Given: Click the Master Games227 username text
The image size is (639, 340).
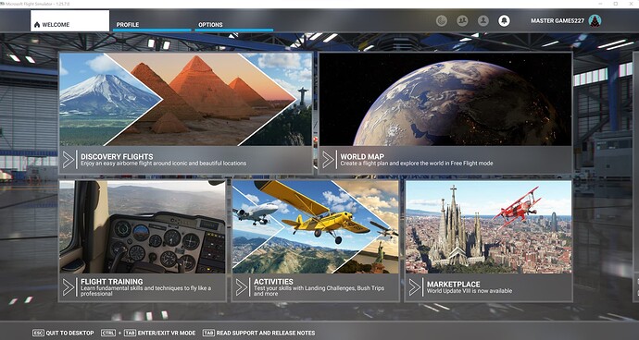Looking at the screenshot, I should click(x=558, y=20).
